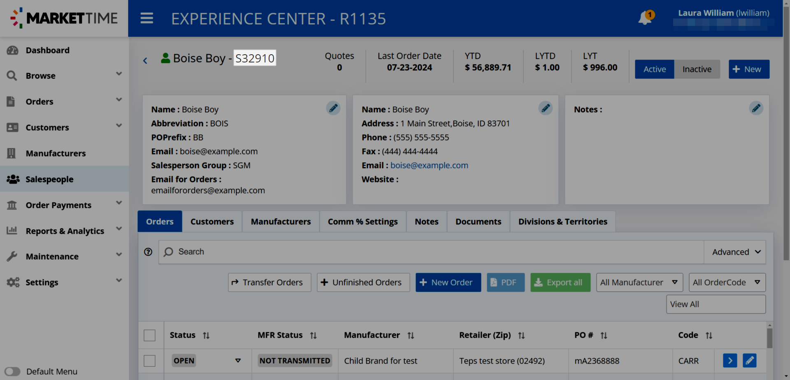
Task: Select the Orders tab
Action: (x=160, y=221)
